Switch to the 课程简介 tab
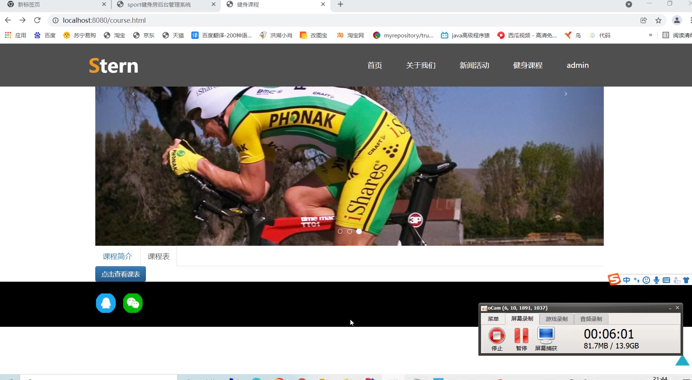Screen dimensions: 692x380 coord(117,256)
